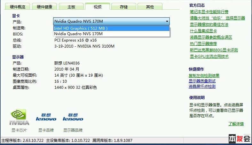Open 热门显示器推荐 link
Image resolution: width=252 pixels, height=145 pixels.
(203, 44)
